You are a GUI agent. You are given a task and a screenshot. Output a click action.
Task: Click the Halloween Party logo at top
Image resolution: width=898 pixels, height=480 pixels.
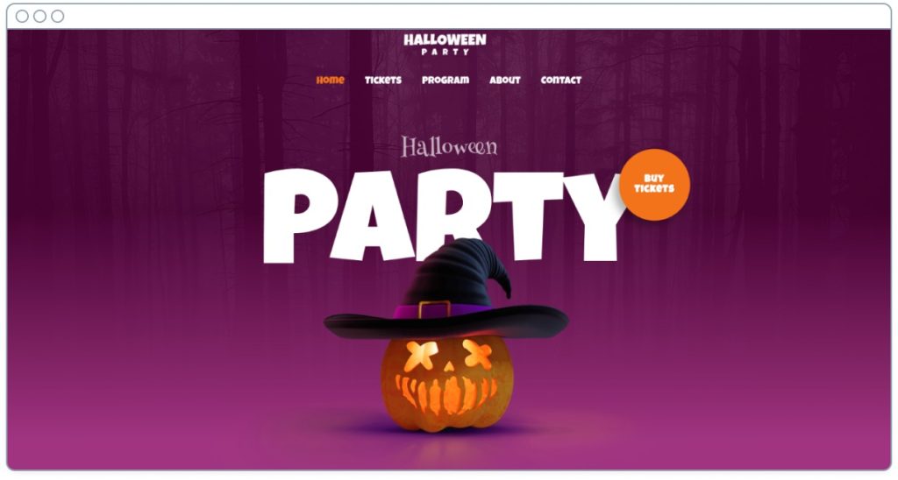pos(445,44)
